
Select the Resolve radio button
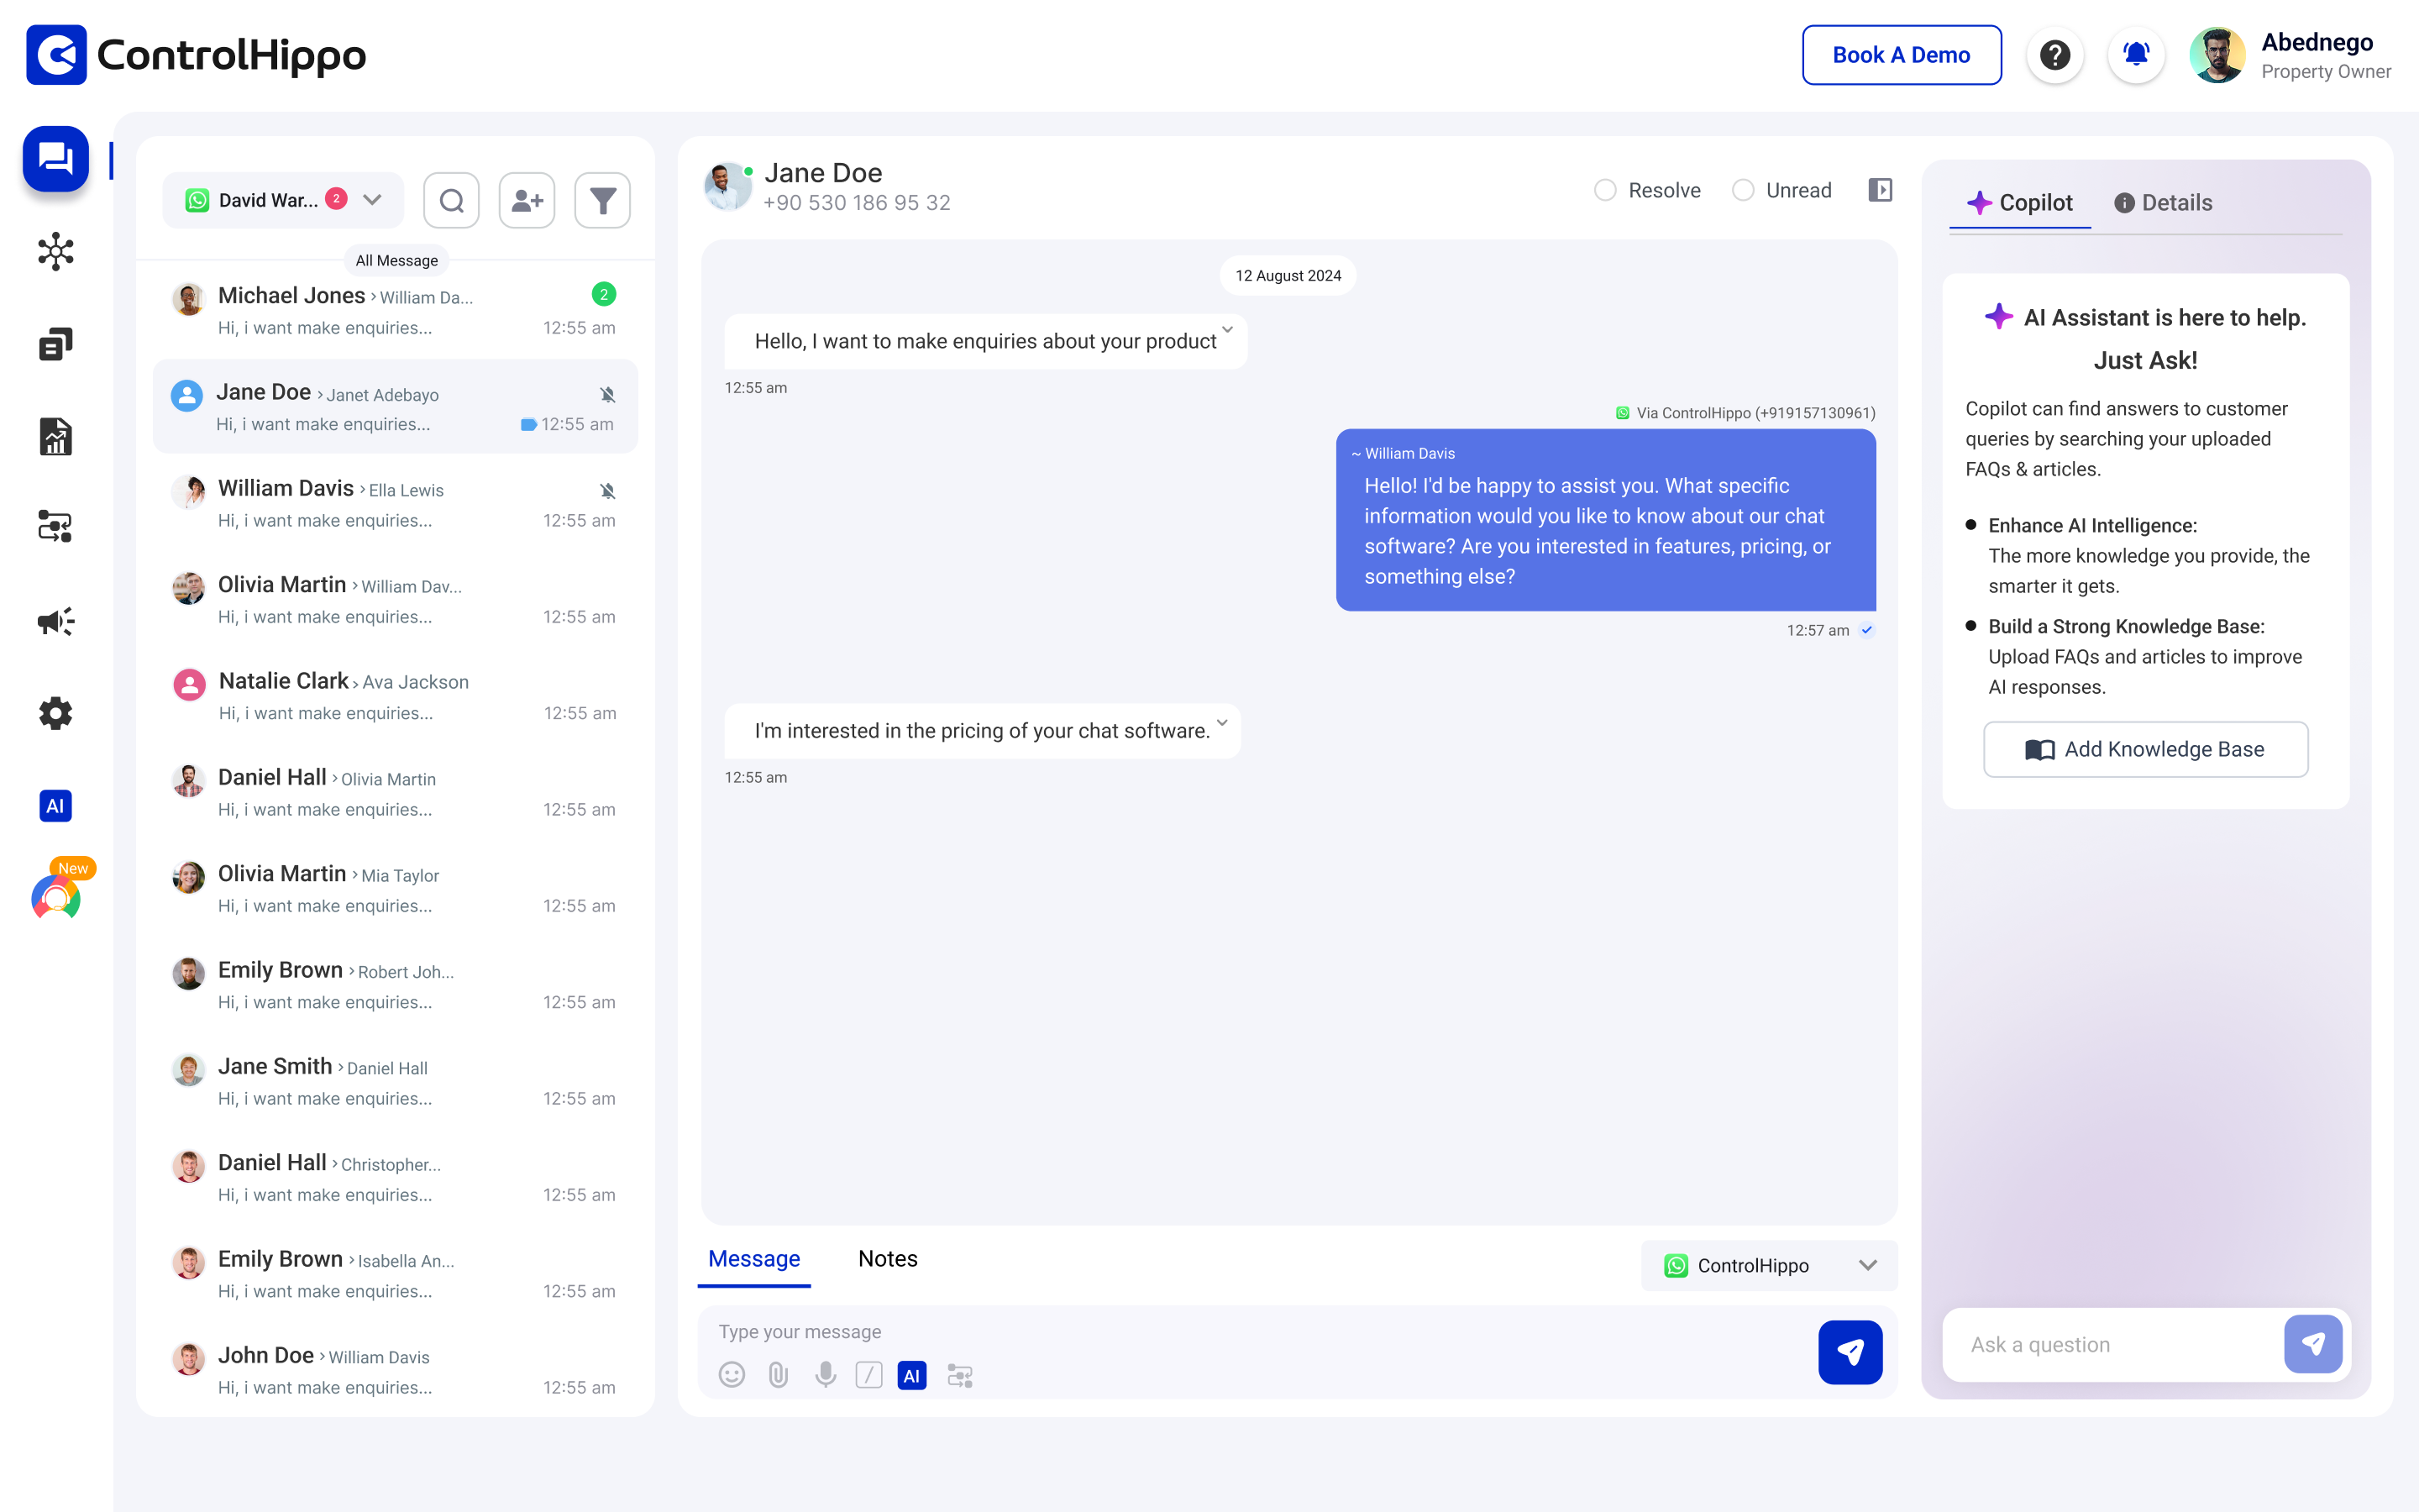coord(1605,190)
